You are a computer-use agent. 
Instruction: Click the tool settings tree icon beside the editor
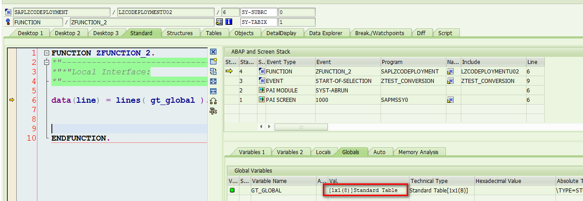coord(214,111)
